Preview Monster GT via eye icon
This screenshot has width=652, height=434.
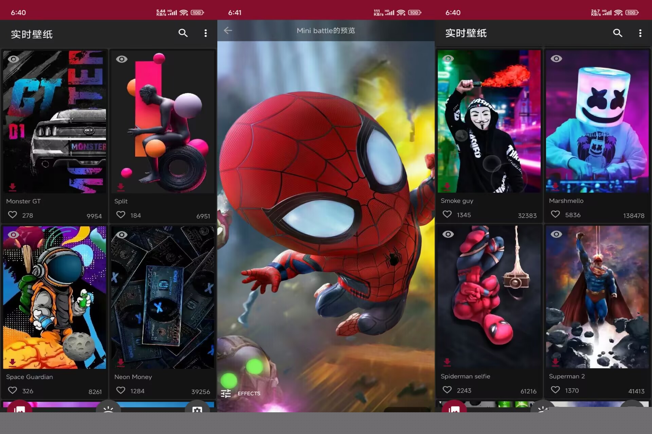click(x=14, y=59)
